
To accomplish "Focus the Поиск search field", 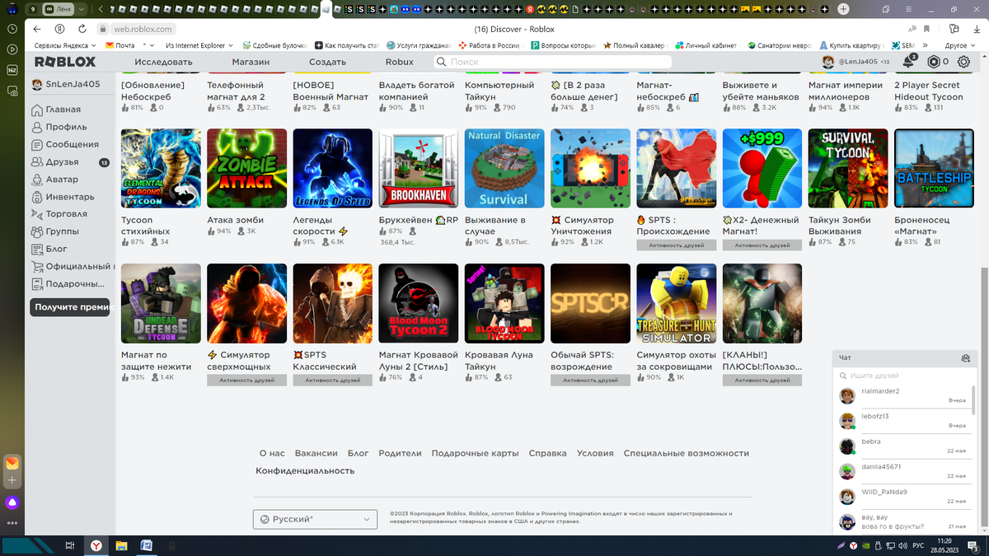I will click(x=552, y=62).
